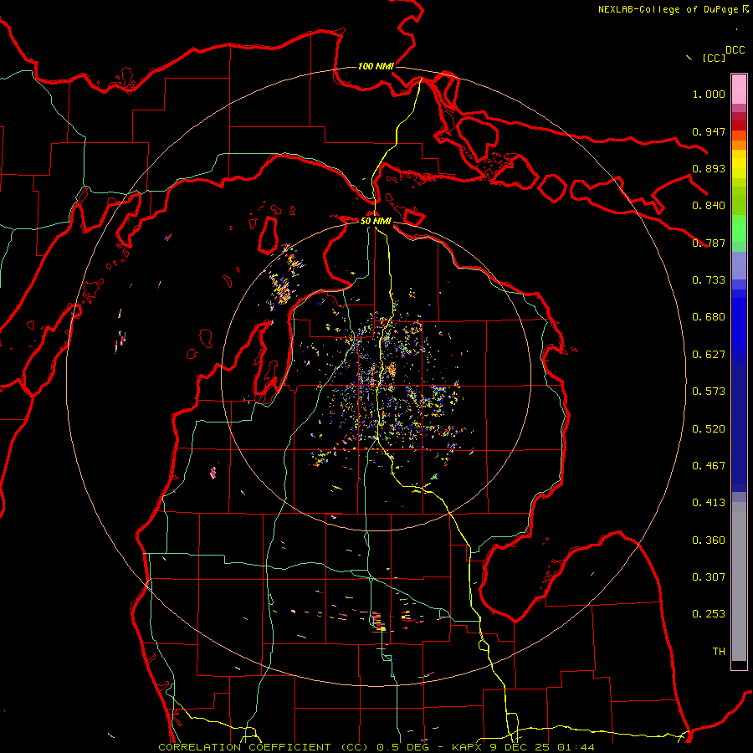Select the 0.360 scale value

coord(709,540)
